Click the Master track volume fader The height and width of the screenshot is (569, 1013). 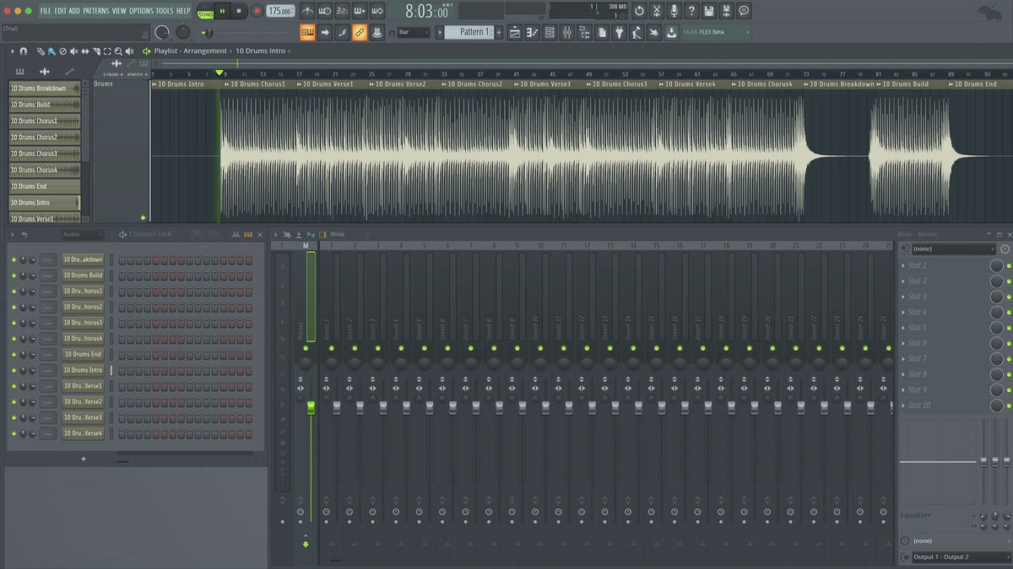pos(311,408)
